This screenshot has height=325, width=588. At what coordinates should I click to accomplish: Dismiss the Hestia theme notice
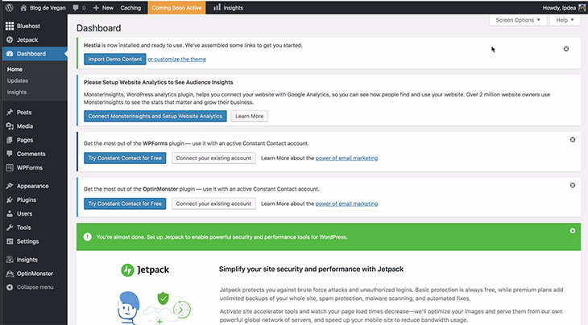[566, 49]
